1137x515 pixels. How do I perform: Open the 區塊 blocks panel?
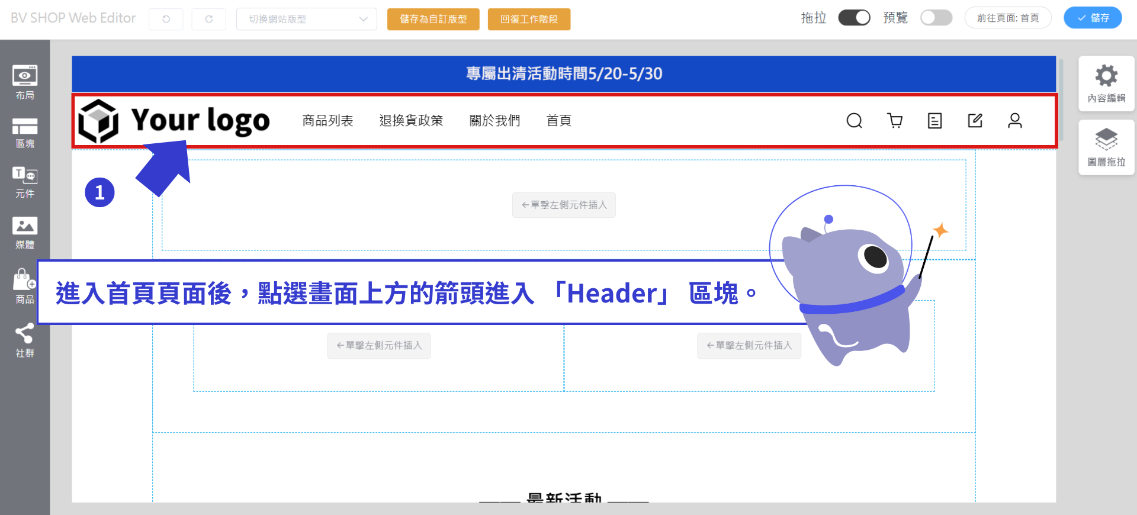(25, 133)
